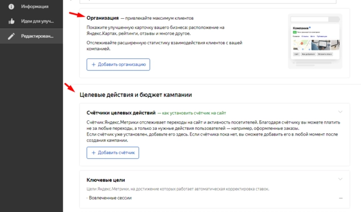Image resolution: width=361 pixels, height=212 pixels.
Task: Collapse the Счётчики целевых действий chevron
Action: coord(340,112)
